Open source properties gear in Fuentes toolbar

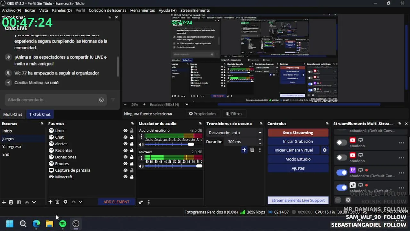(x=65, y=202)
